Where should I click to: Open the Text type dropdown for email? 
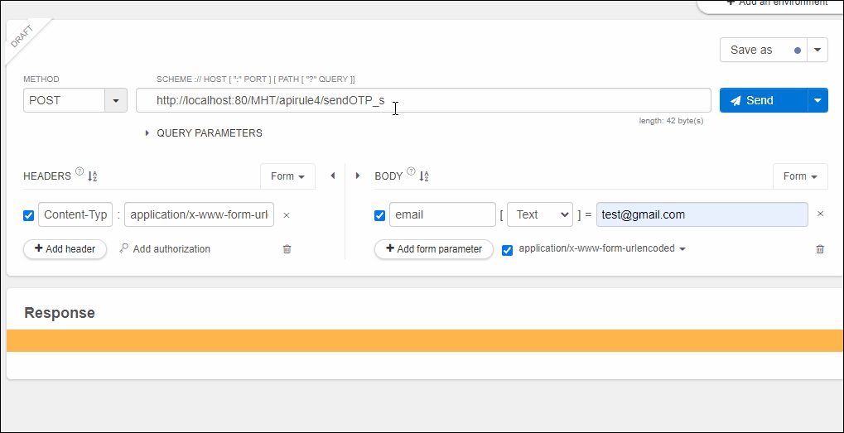(539, 214)
